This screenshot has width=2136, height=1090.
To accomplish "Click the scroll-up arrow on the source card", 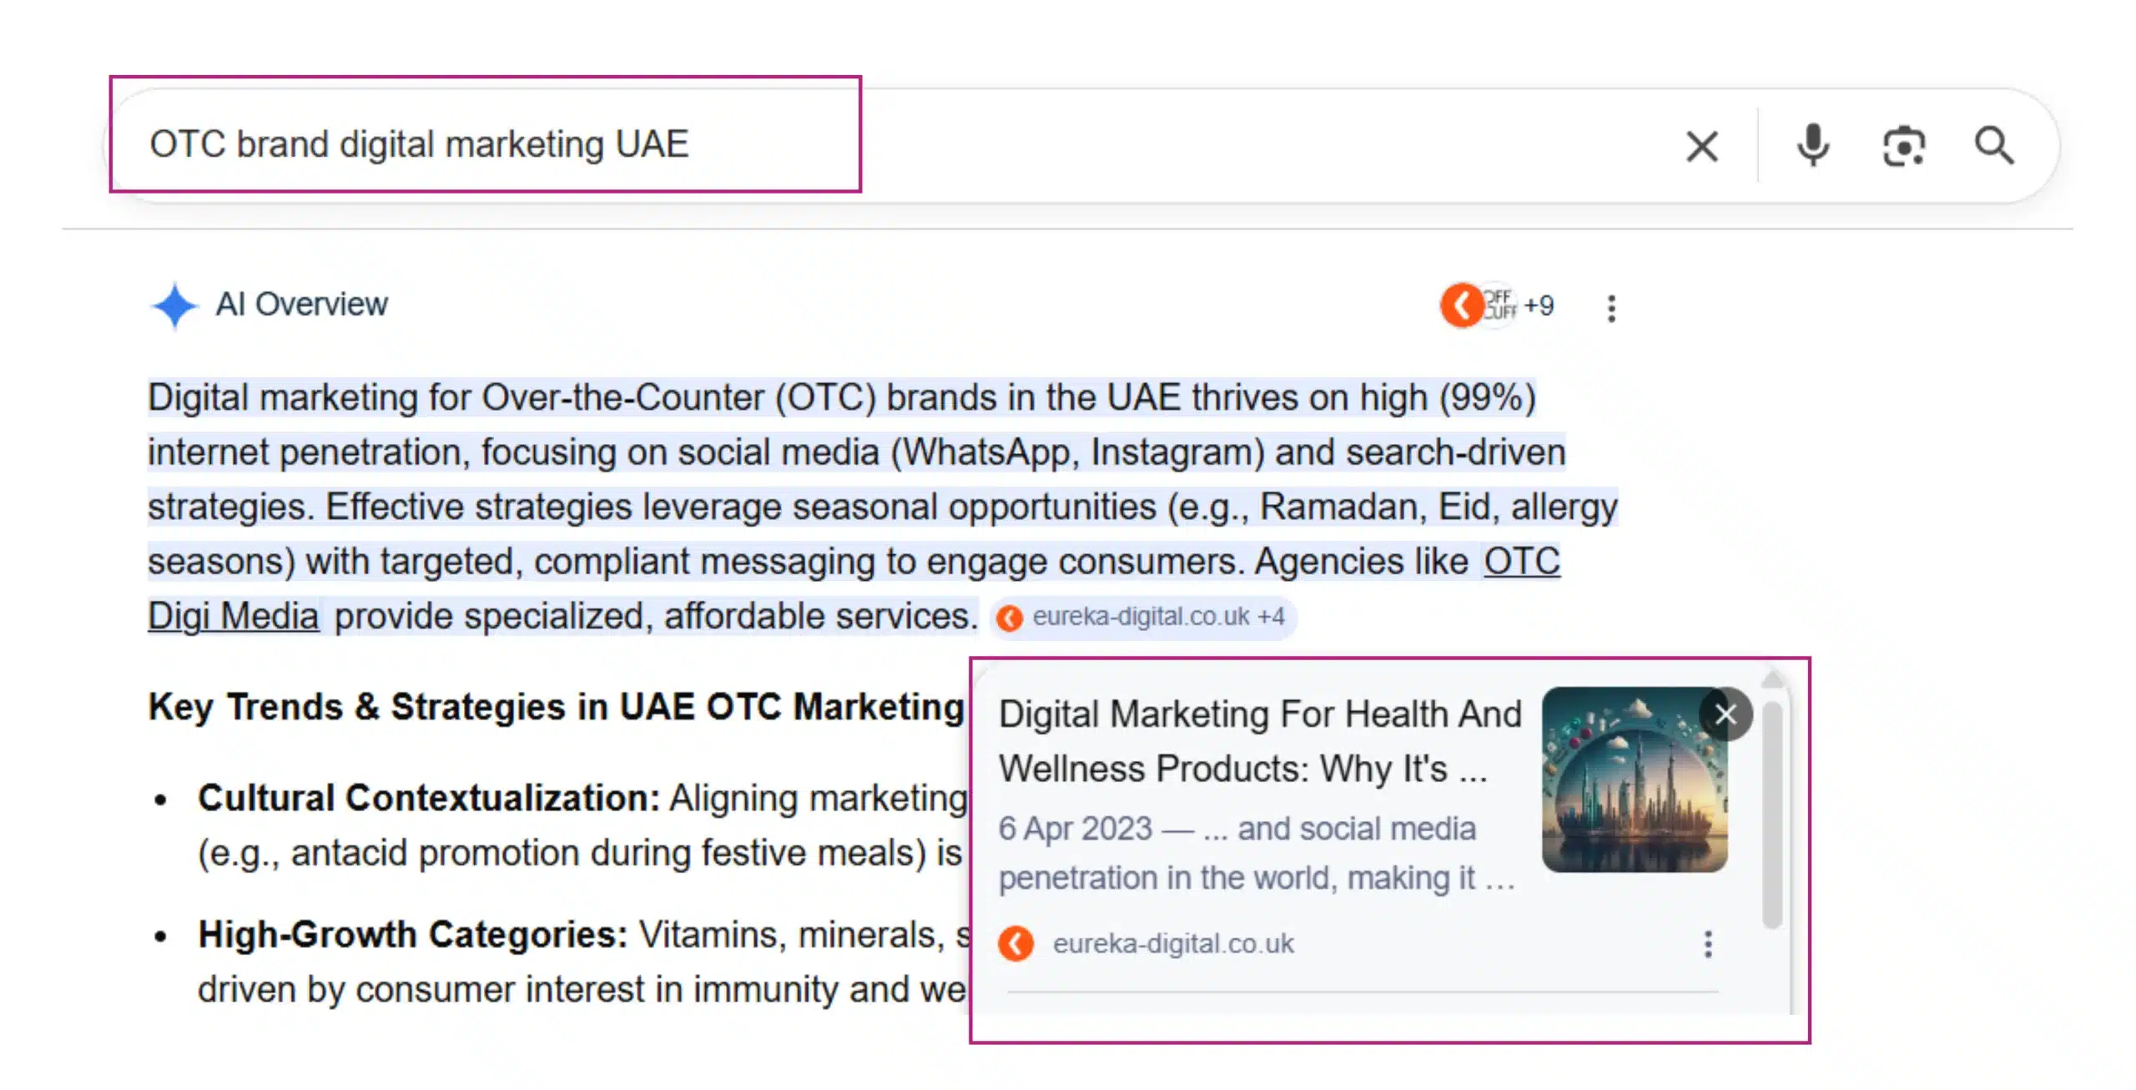I will click(1773, 679).
